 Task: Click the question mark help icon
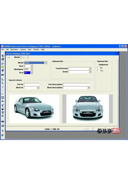(3, 131)
